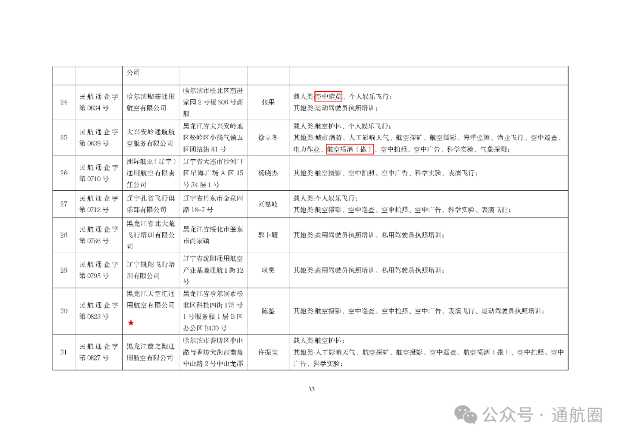Click the name 陈鉴 in row 30
The width and height of the screenshot is (623, 440).
pos(269,311)
